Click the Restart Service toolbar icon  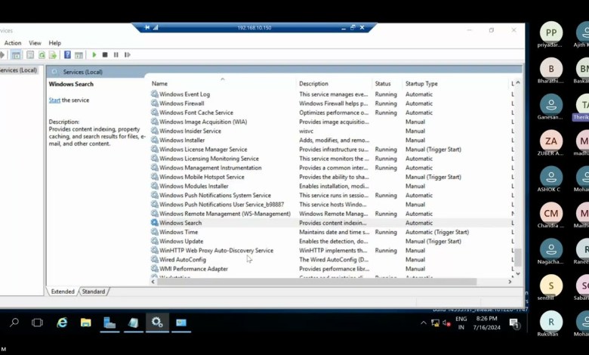pos(128,55)
